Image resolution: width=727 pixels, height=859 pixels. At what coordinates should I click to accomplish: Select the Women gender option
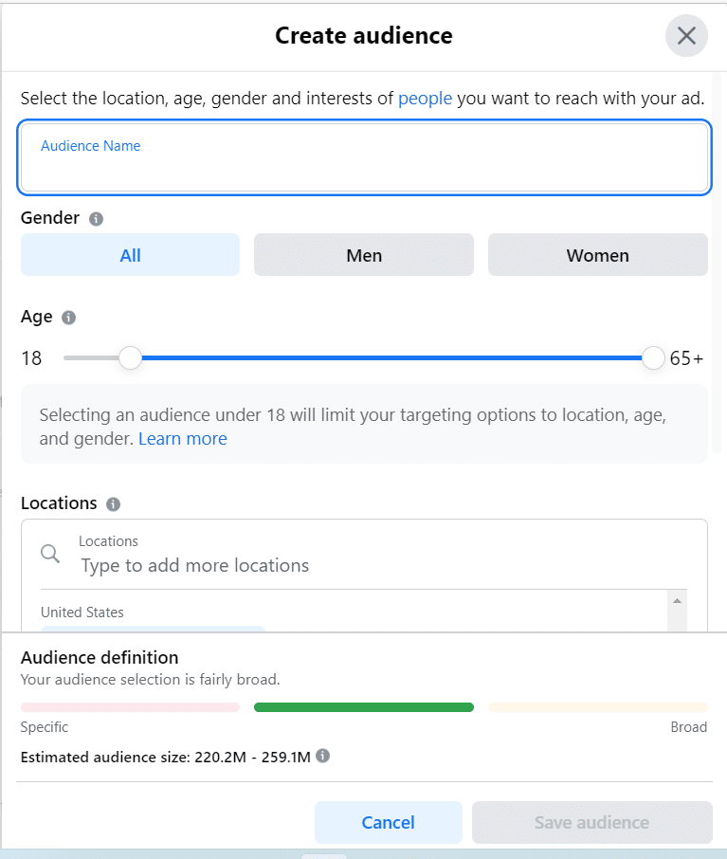tap(598, 255)
